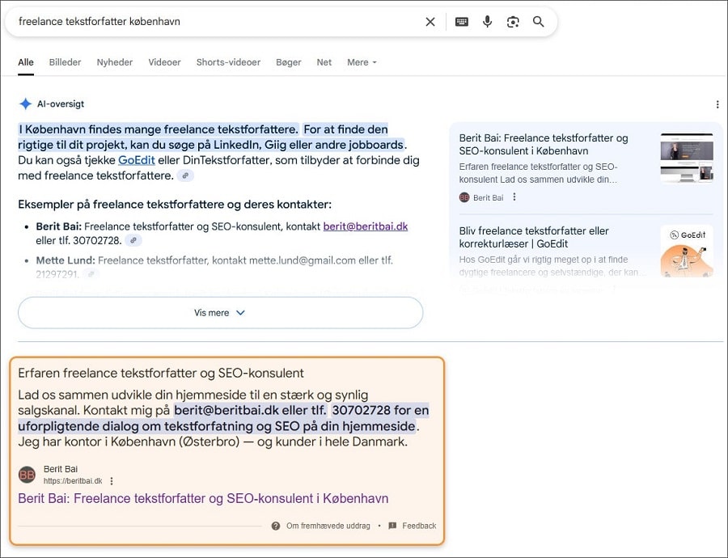Search by image using the Google Lens icon

513,22
